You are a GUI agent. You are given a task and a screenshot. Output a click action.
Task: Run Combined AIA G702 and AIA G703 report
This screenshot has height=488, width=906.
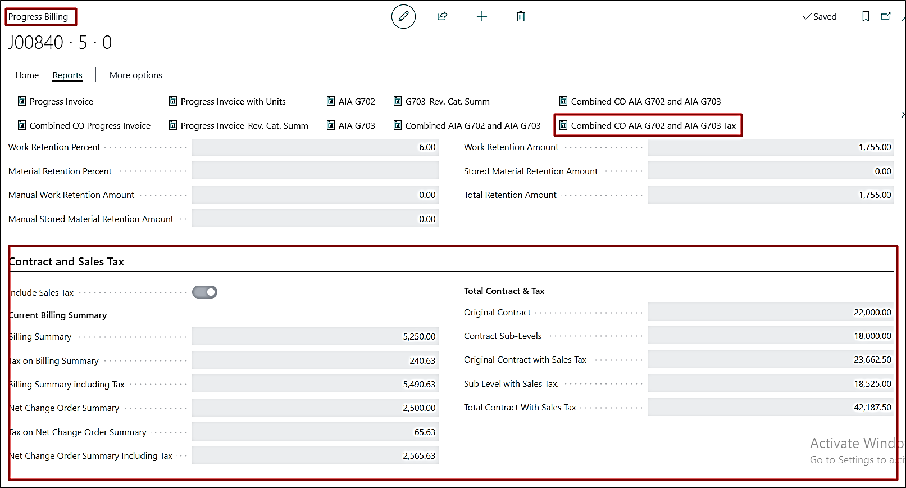point(473,125)
